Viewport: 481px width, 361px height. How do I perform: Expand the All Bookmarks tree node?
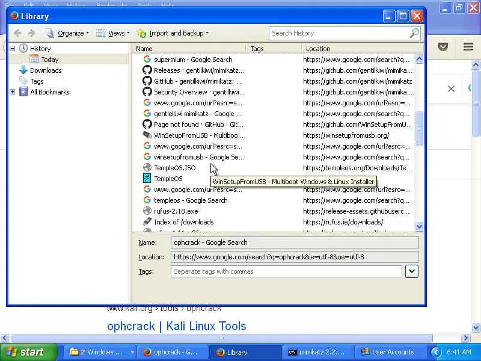point(12,92)
